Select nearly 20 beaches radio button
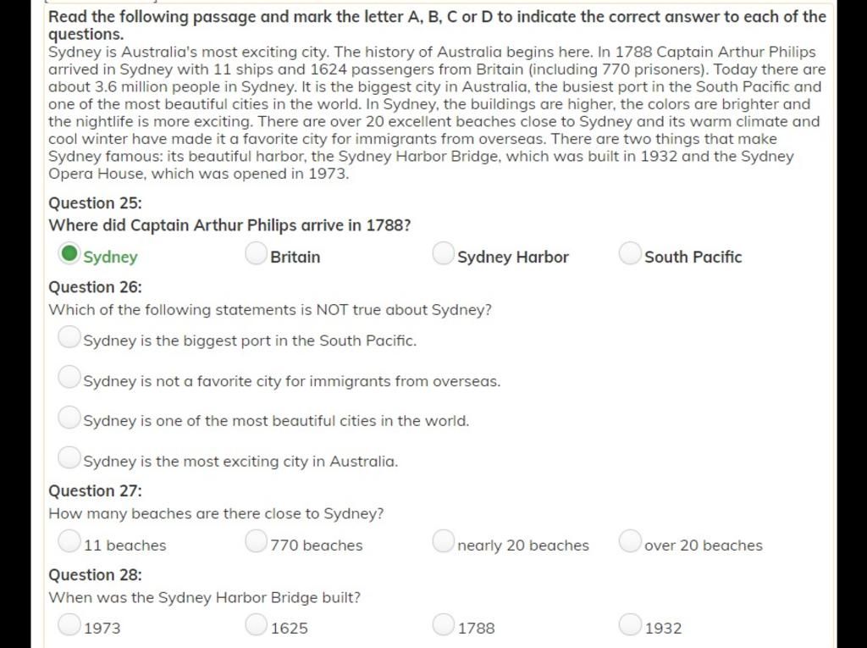 443,541
